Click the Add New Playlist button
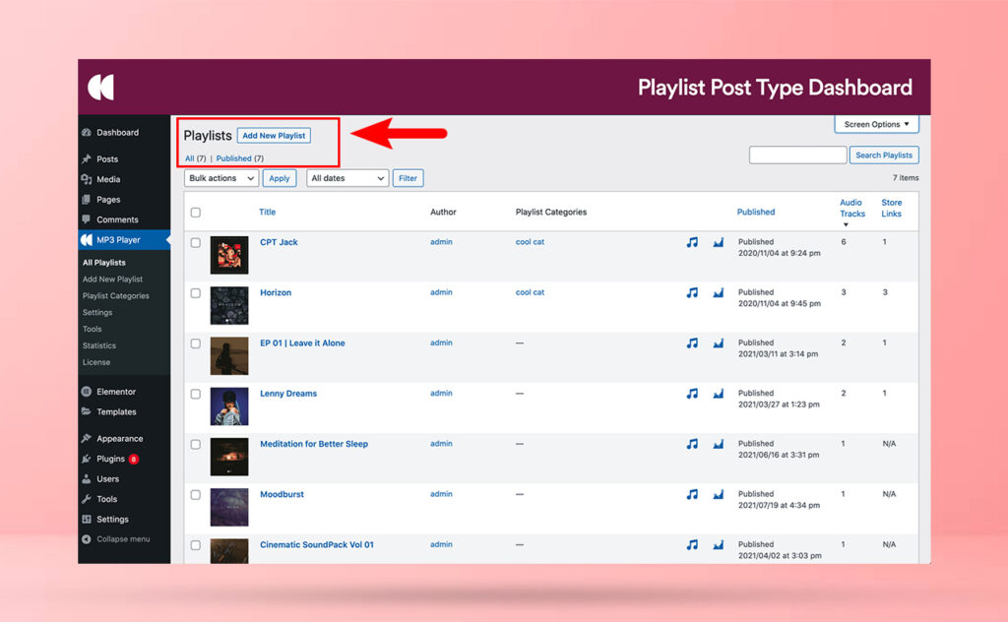 (x=274, y=135)
